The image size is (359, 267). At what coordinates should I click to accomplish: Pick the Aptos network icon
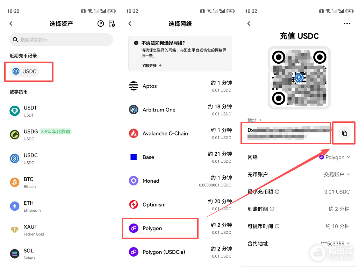click(x=134, y=86)
